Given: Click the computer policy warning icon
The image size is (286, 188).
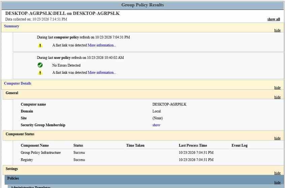Looking at the screenshot, I should click(40, 45).
